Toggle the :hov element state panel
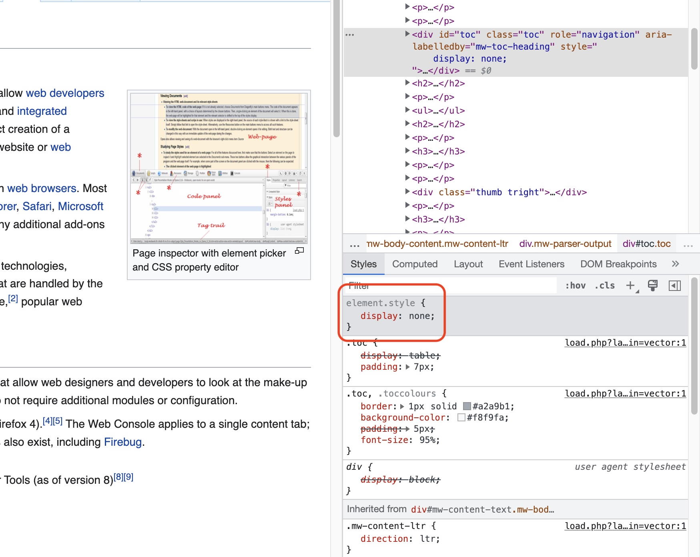The height and width of the screenshot is (557, 700). pyautogui.click(x=576, y=286)
